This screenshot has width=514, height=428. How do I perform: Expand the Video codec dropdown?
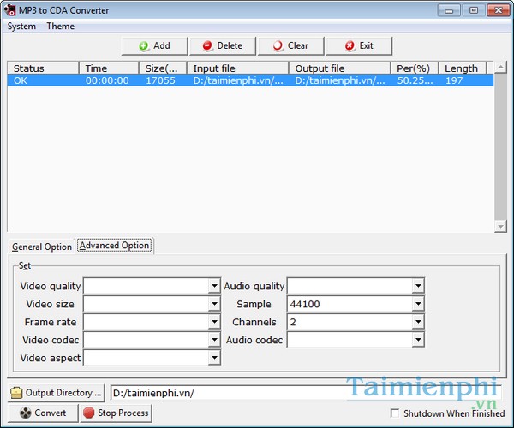[214, 340]
